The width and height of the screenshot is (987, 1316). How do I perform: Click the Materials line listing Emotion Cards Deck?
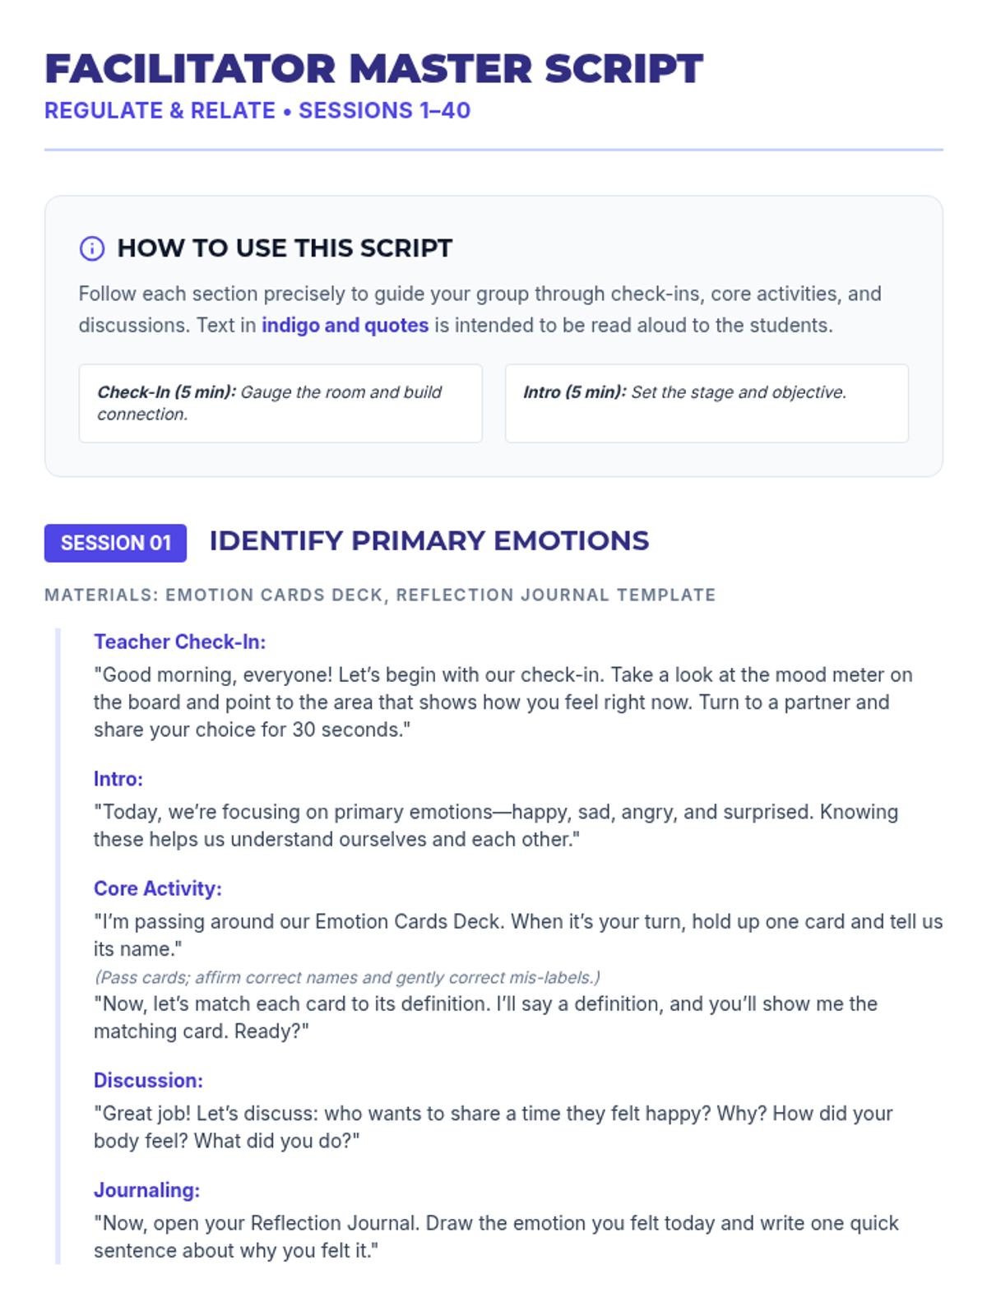[380, 595]
